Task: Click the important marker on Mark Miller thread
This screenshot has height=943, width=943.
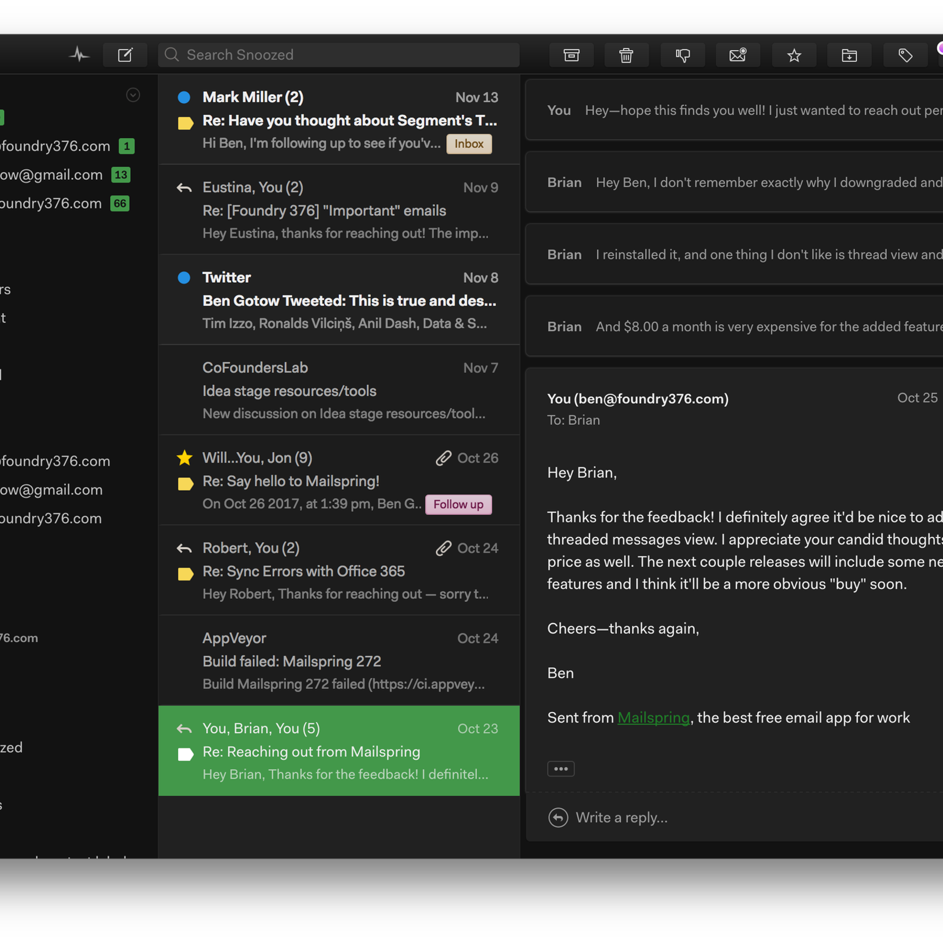Action: coord(186,123)
